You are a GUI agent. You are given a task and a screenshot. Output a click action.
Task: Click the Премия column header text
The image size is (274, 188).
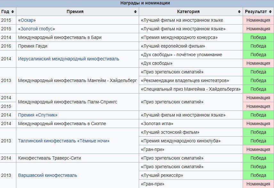tap(75, 12)
